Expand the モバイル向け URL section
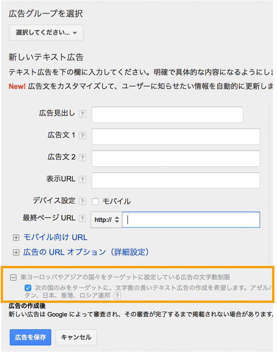277x354 pixels. 16,238
